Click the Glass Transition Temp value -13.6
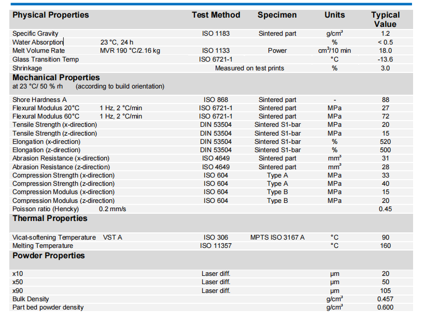Viewport: 425px width, 324px height. click(385, 60)
